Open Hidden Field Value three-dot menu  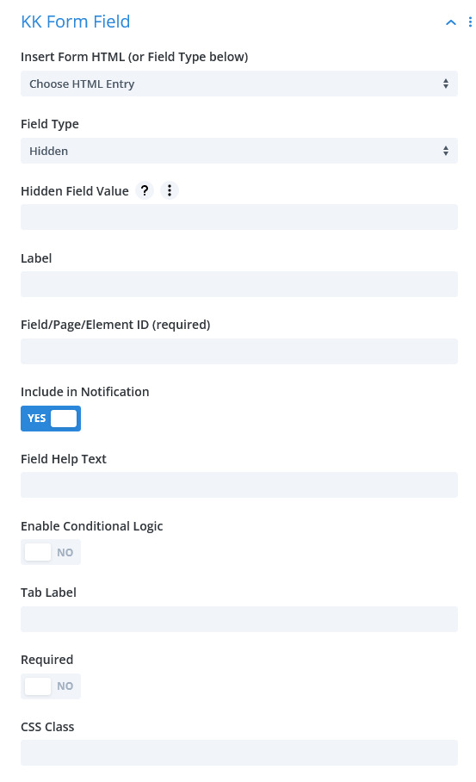170,190
